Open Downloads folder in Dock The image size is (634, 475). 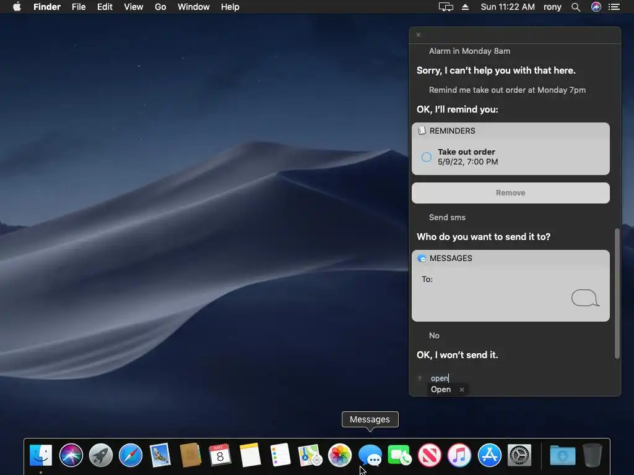pos(562,455)
